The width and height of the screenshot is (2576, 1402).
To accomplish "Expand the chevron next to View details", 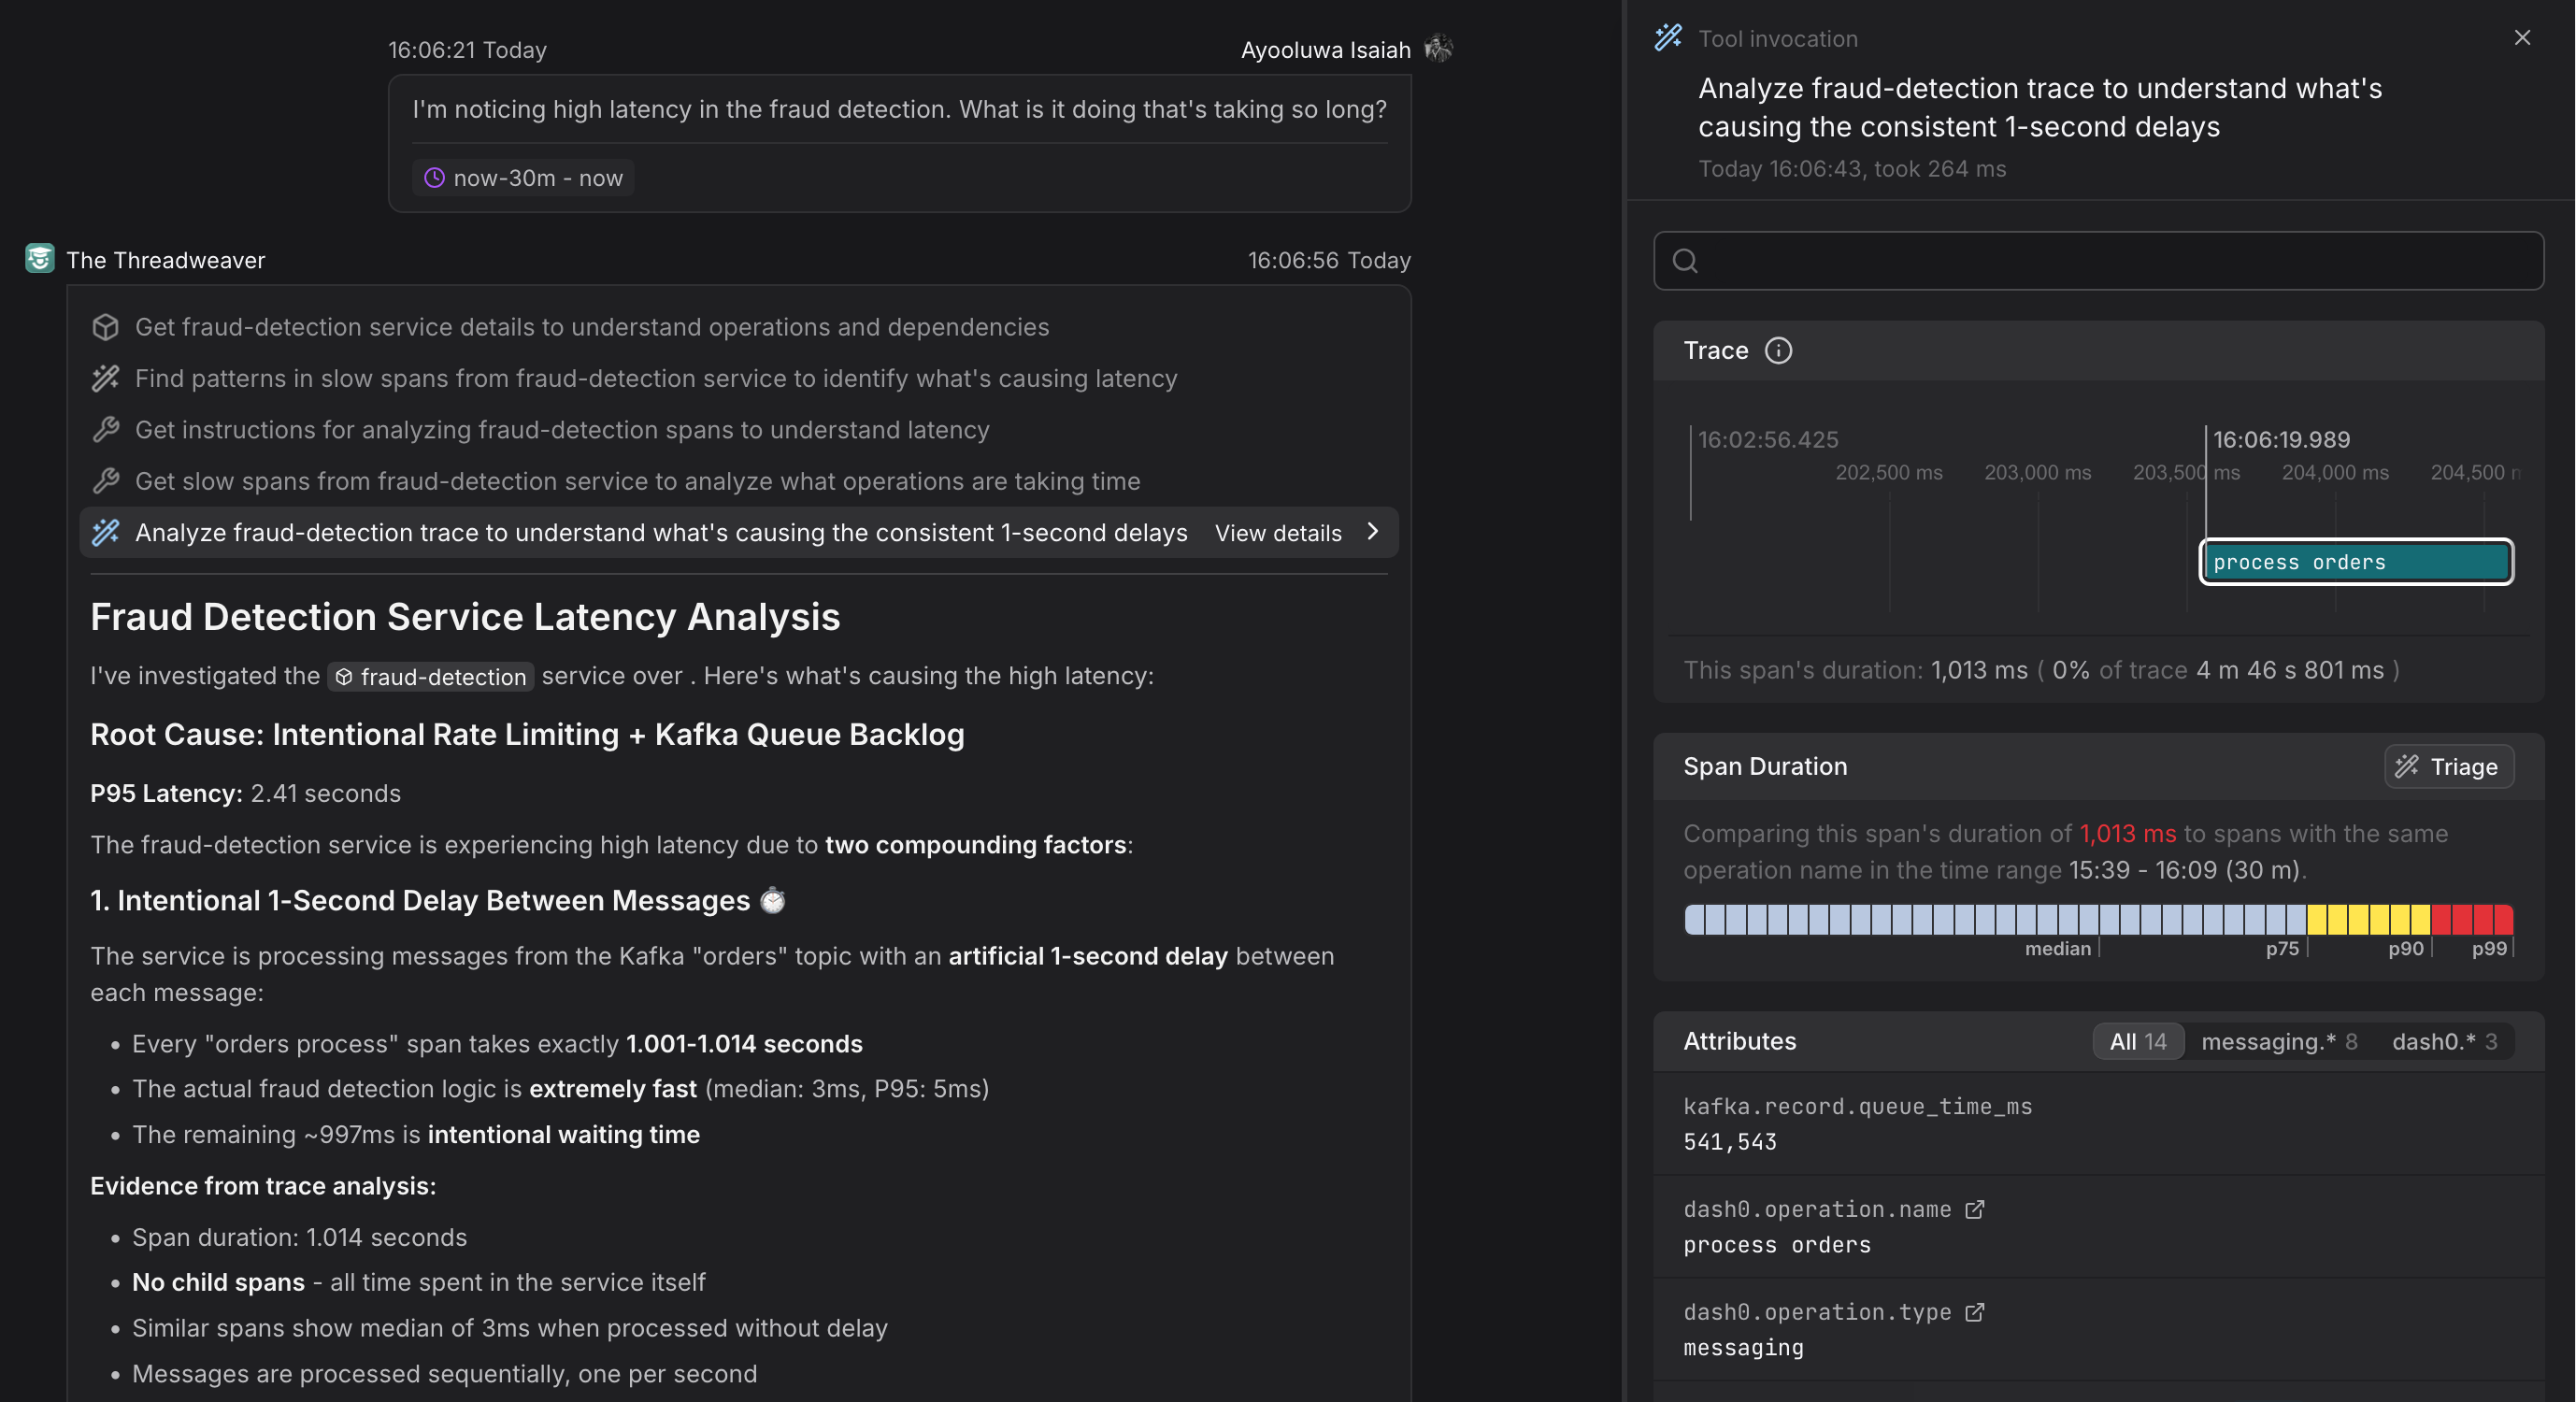I will coord(1373,532).
